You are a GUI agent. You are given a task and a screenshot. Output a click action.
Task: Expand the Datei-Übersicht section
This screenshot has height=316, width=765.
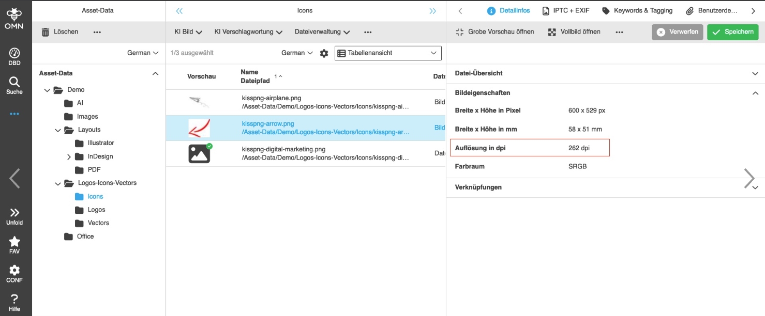[x=755, y=74]
